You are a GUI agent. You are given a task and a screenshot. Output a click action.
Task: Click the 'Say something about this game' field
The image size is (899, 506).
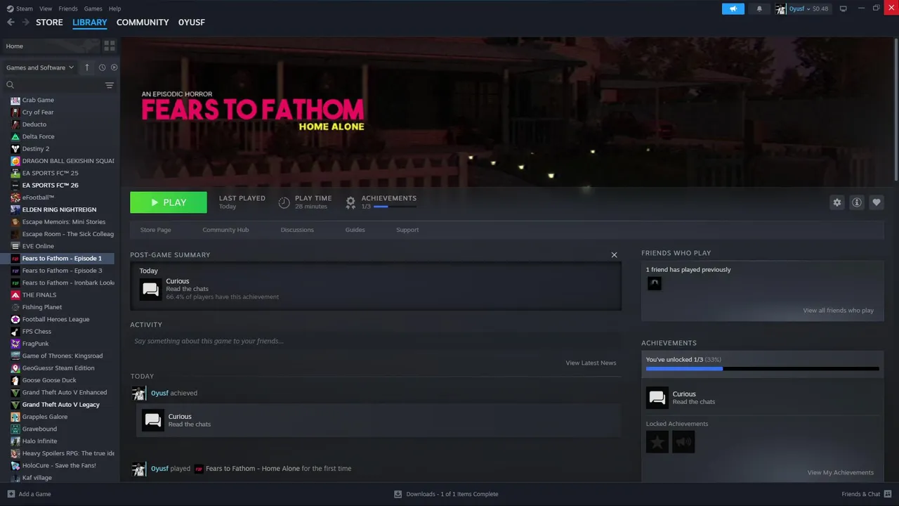[x=376, y=341]
